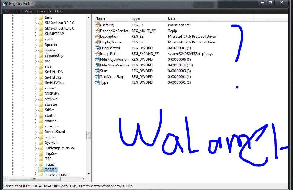Open the Help menu
The height and width of the screenshot is (190, 293).
tap(59, 11)
